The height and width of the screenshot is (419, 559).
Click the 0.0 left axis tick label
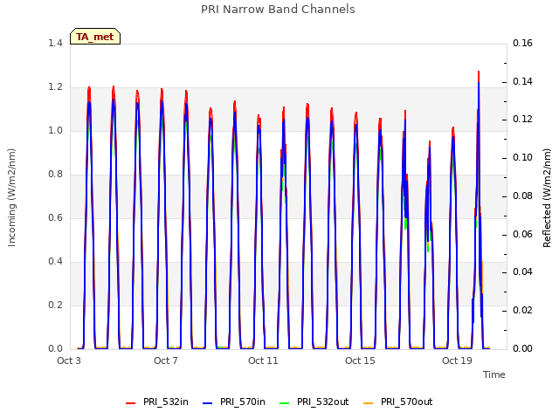pyautogui.click(x=55, y=349)
